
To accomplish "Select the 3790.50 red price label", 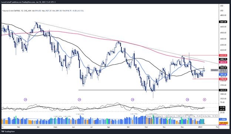I will pyautogui.click(x=223, y=79).
